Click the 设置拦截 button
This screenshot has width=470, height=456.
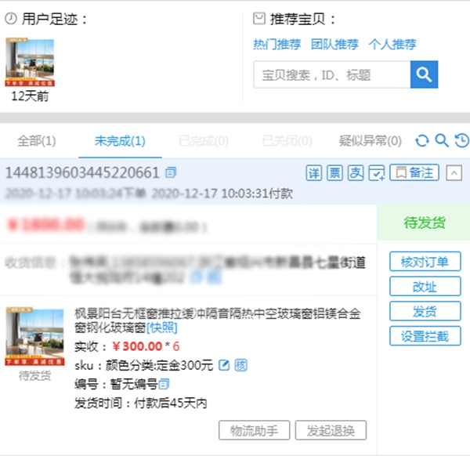pos(425,336)
